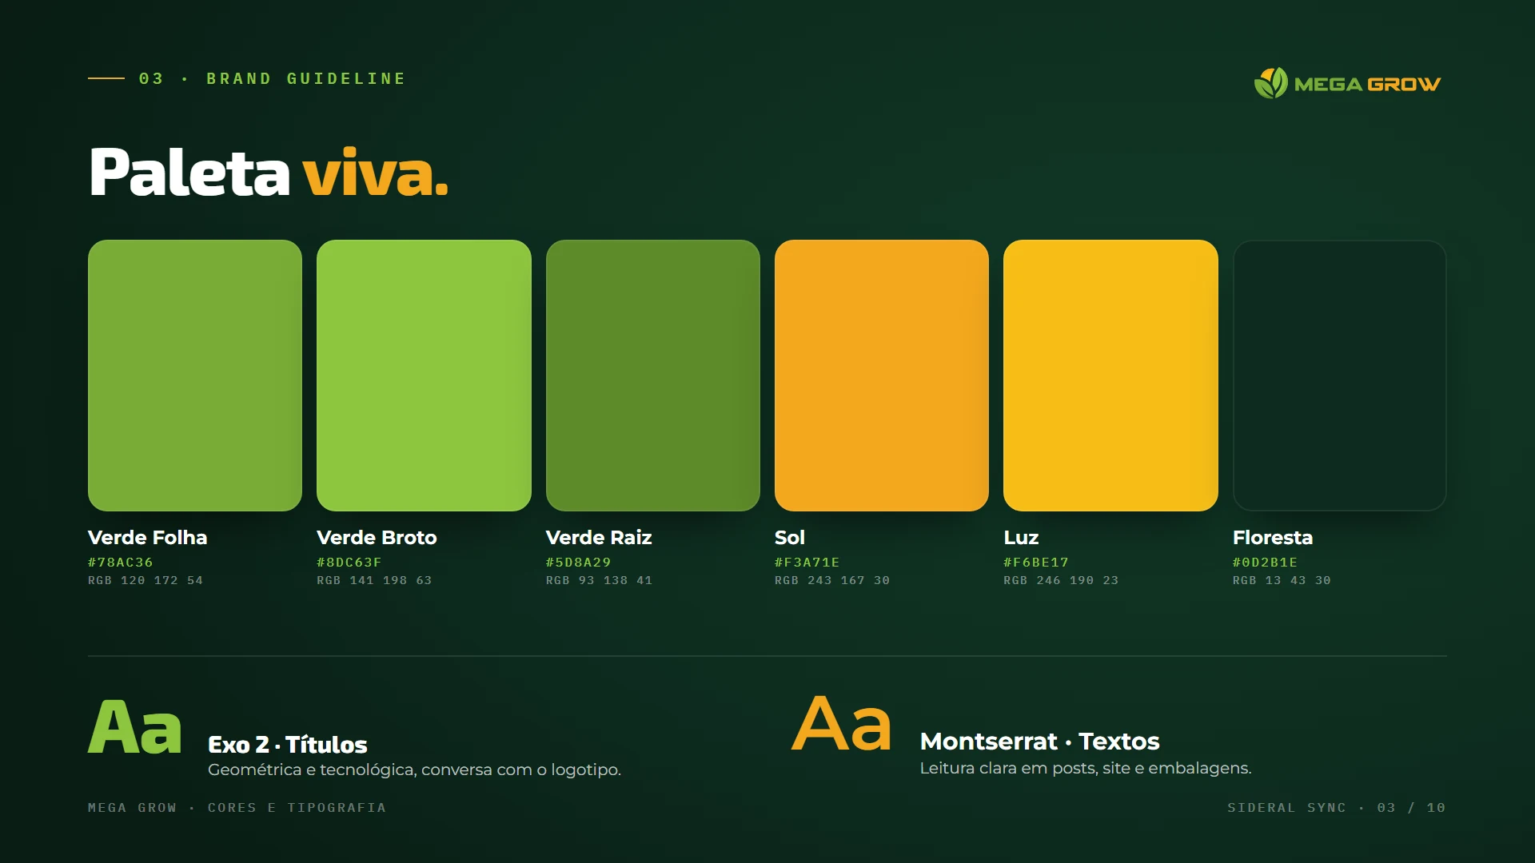Click the hex code #5D8A29
Screen dimensions: 1535x863
point(579,563)
